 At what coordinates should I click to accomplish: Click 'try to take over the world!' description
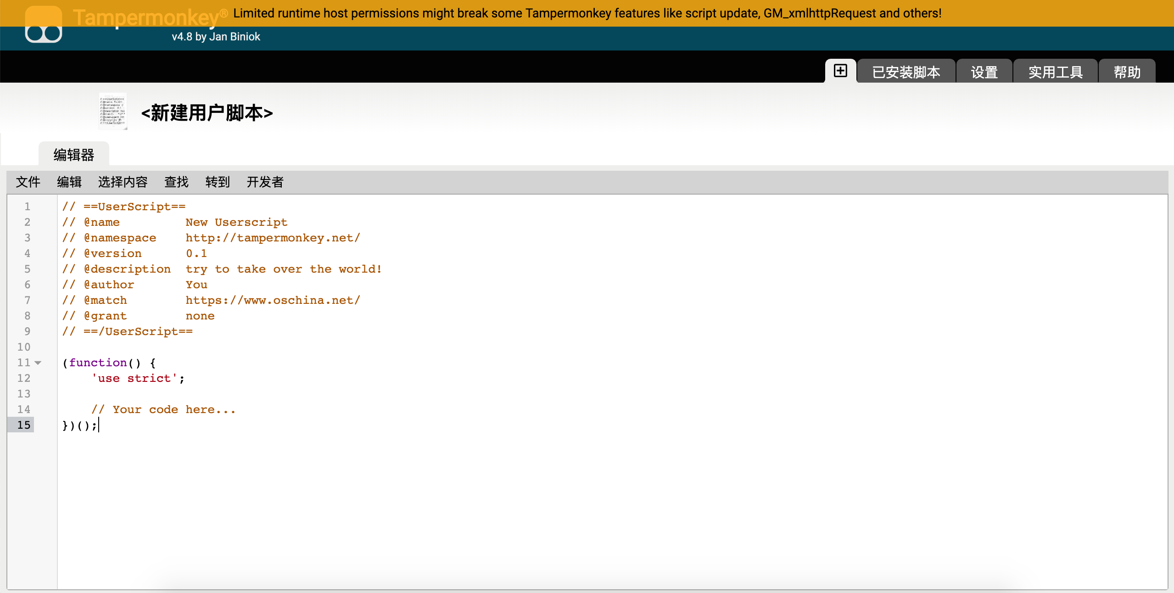284,269
